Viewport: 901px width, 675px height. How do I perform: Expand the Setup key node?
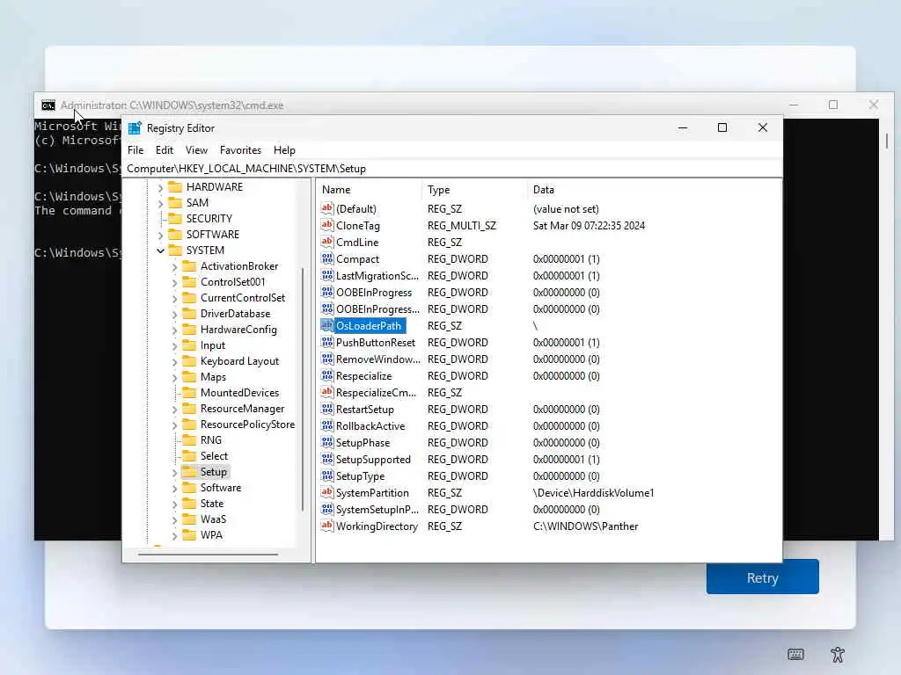[175, 472]
